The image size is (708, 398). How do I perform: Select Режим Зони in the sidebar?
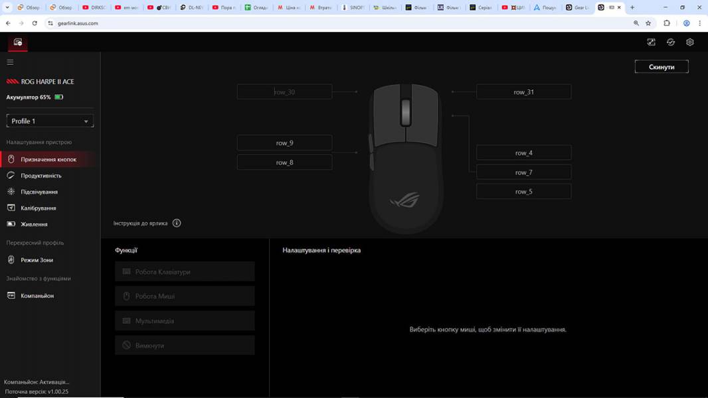pyautogui.click(x=37, y=260)
